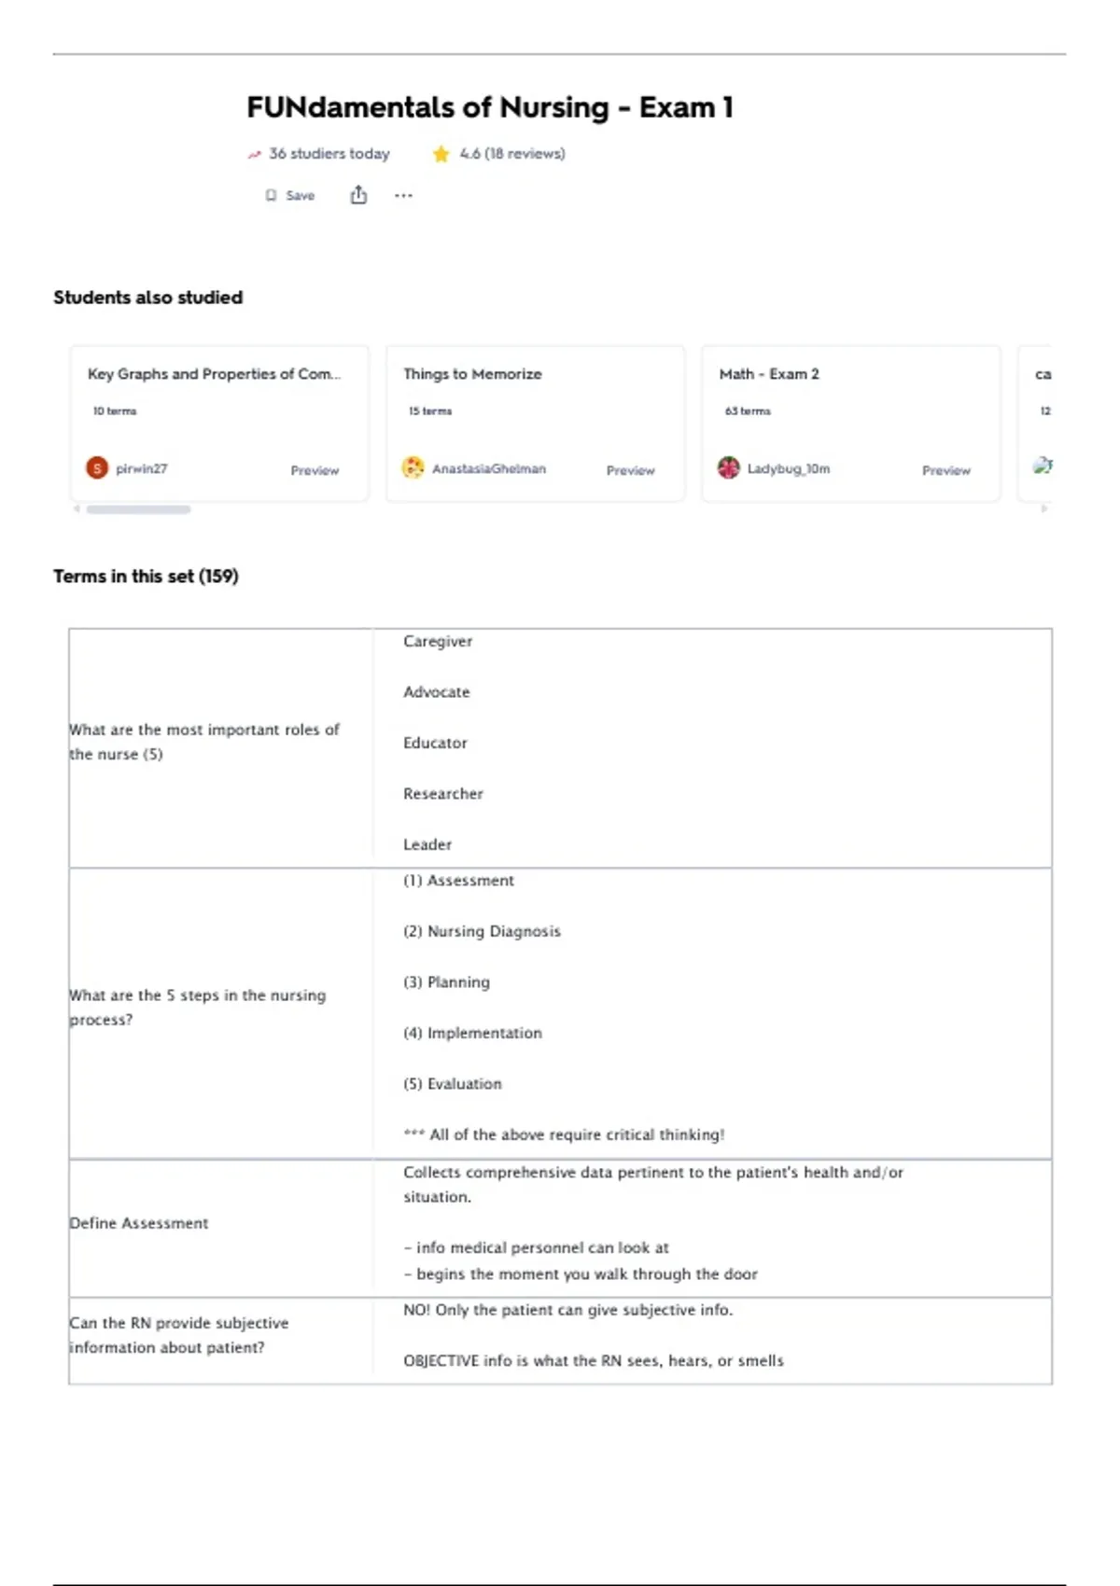Image resolution: width=1120 pixels, height=1586 pixels.
Task: Open the Things to Memorize card title
Action: pos(472,374)
